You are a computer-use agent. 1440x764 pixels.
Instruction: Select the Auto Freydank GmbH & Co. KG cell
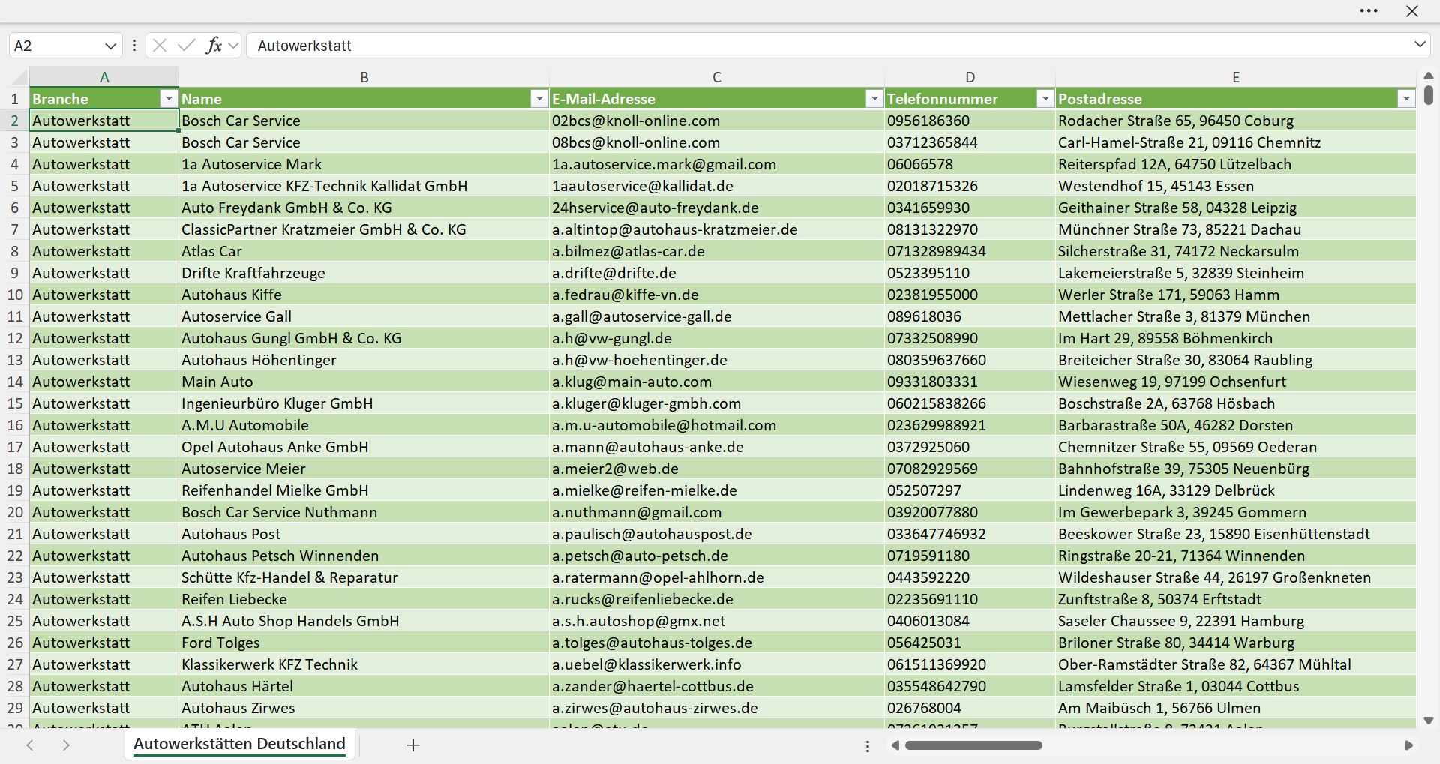[364, 208]
